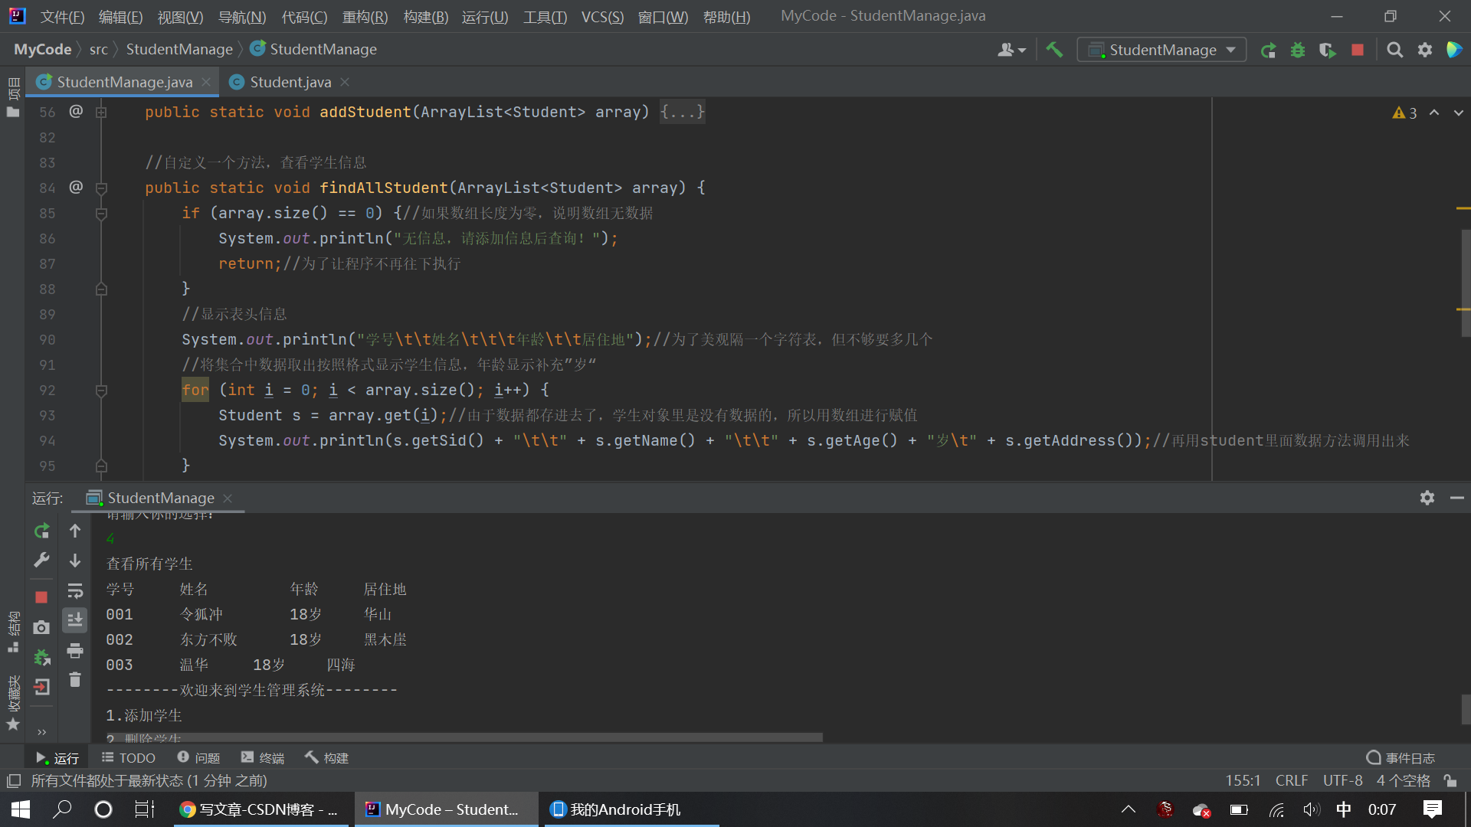Rerun StudentManage in the run panel

42,531
